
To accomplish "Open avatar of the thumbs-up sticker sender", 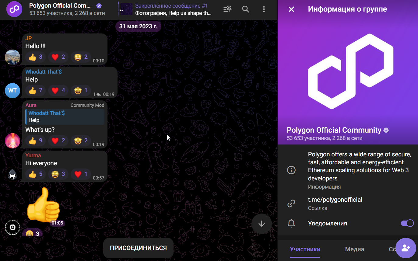I will coord(12,228).
